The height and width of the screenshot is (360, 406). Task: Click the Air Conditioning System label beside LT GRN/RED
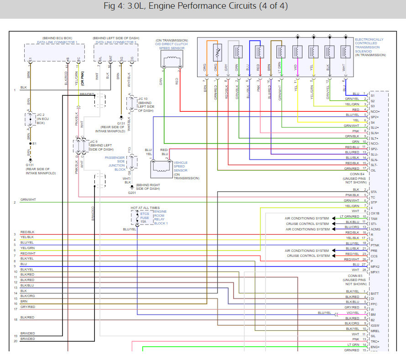(307, 219)
